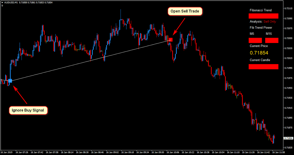Click the 16 Jan 2019 date label

coord(7,152)
